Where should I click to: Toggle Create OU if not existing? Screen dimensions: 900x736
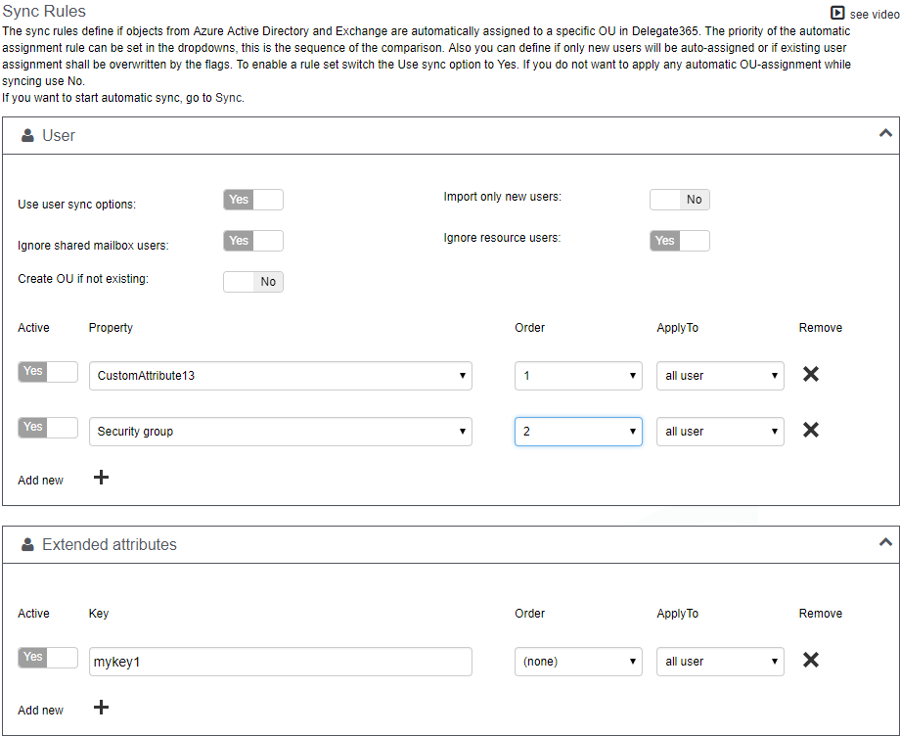pyautogui.click(x=253, y=282)
